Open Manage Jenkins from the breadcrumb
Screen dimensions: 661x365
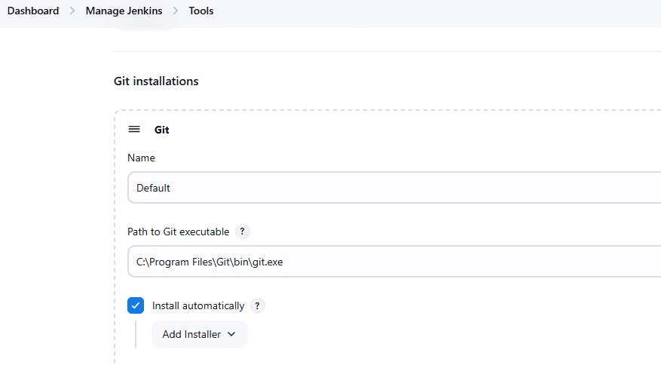(x=124, y=11)
